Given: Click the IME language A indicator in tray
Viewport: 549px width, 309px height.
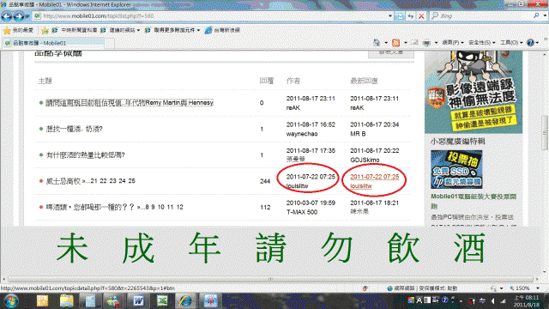Looking at the screenshot, I should 419,300.
